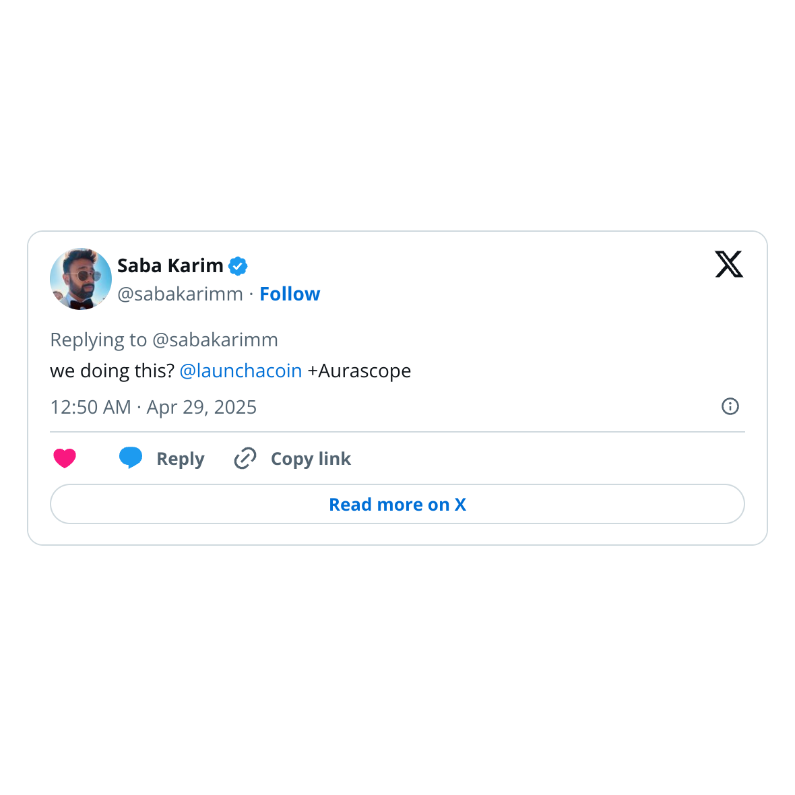Screen dimensions: 795x795
Task: Open Saba Karim's profile avatar
Action: tap(81, 279)
